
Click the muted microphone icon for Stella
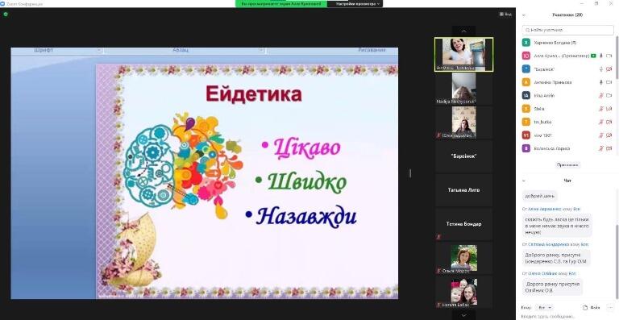[601, 109]
